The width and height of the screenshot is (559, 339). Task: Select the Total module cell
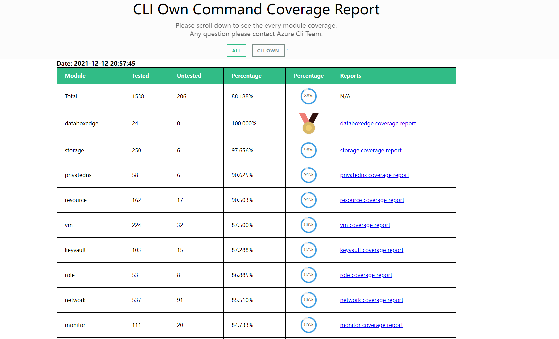(x=90, y=96)
